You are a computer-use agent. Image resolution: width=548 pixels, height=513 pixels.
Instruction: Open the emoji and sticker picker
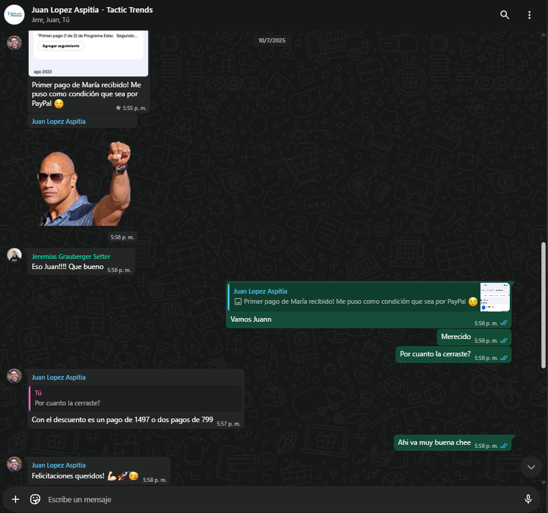pos(35,499)
